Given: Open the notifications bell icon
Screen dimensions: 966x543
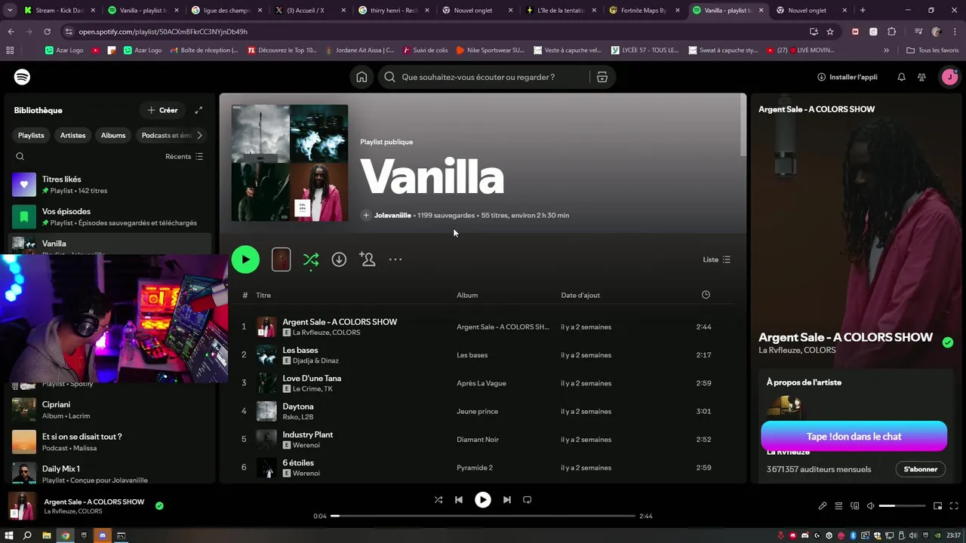Looking at the screenshot, I should pos(901,77).
